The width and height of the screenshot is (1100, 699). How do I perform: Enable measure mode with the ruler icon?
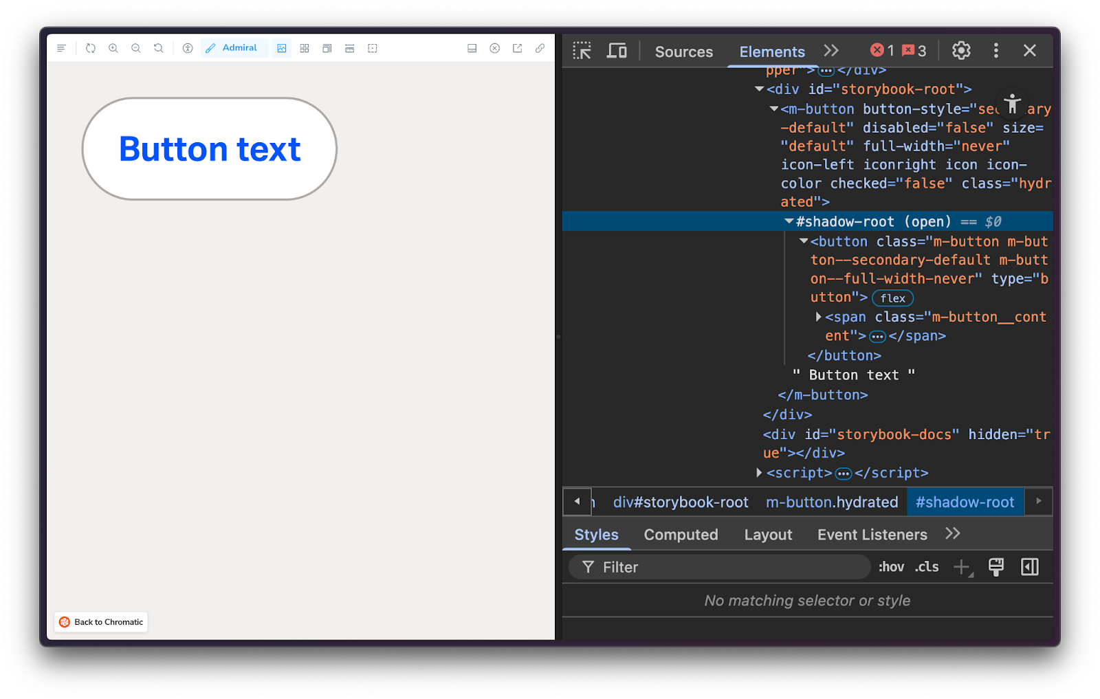pos(349,48)
